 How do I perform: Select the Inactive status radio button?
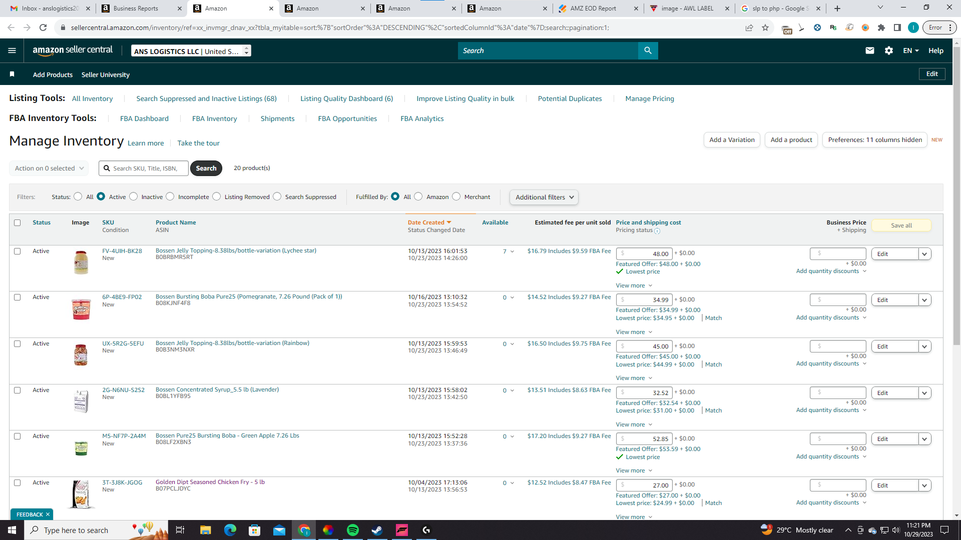(x=134, y=196)
